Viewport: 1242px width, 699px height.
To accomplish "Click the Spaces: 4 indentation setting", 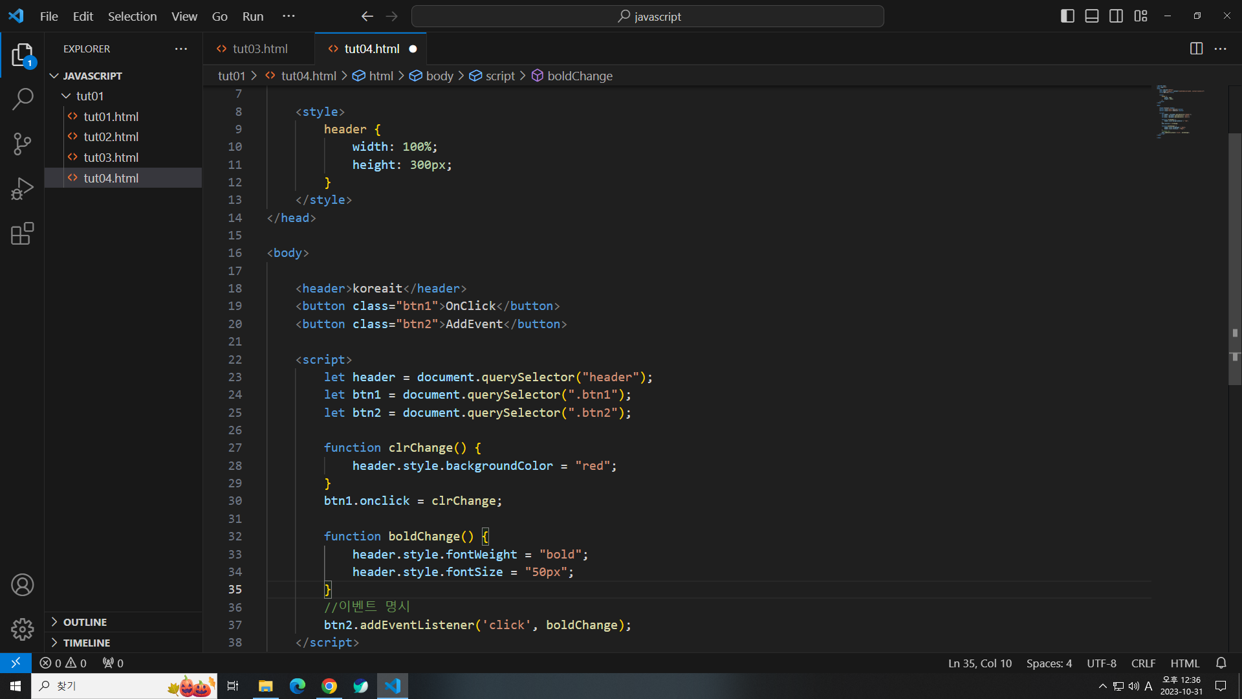I will click(x=1049, y=663).
